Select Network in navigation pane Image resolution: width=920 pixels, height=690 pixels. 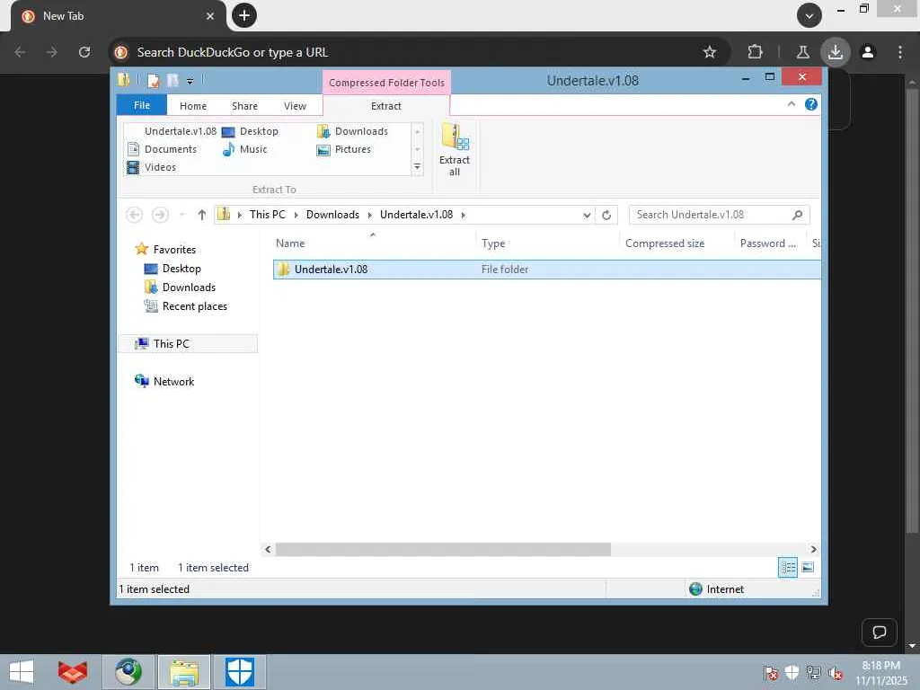[173, 381]
